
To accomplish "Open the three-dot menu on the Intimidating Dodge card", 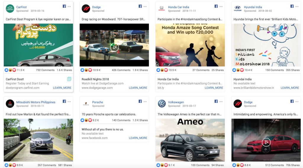I will tap(297, 102).
